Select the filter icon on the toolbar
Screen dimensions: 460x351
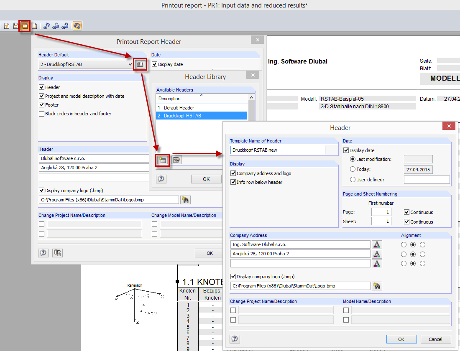(x=6, y=26)
